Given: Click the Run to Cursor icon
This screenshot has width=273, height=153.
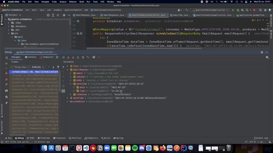Looking at the screenshot, I should click(x=88, y=57).
